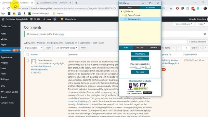Click the Filter button

83,48
